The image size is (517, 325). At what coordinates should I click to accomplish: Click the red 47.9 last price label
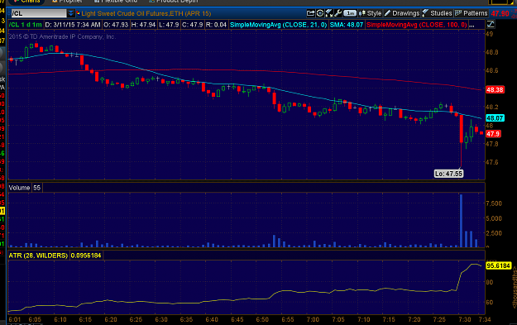point(493,134)
